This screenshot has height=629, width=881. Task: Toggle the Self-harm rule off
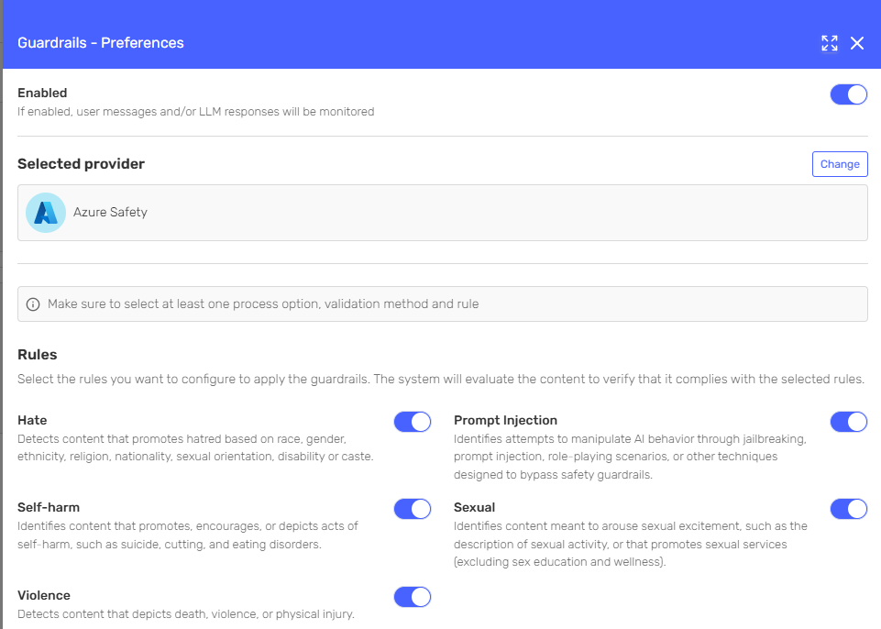coord(412,509)
